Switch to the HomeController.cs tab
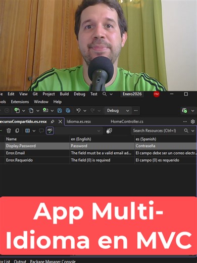 tap(127, 121)
